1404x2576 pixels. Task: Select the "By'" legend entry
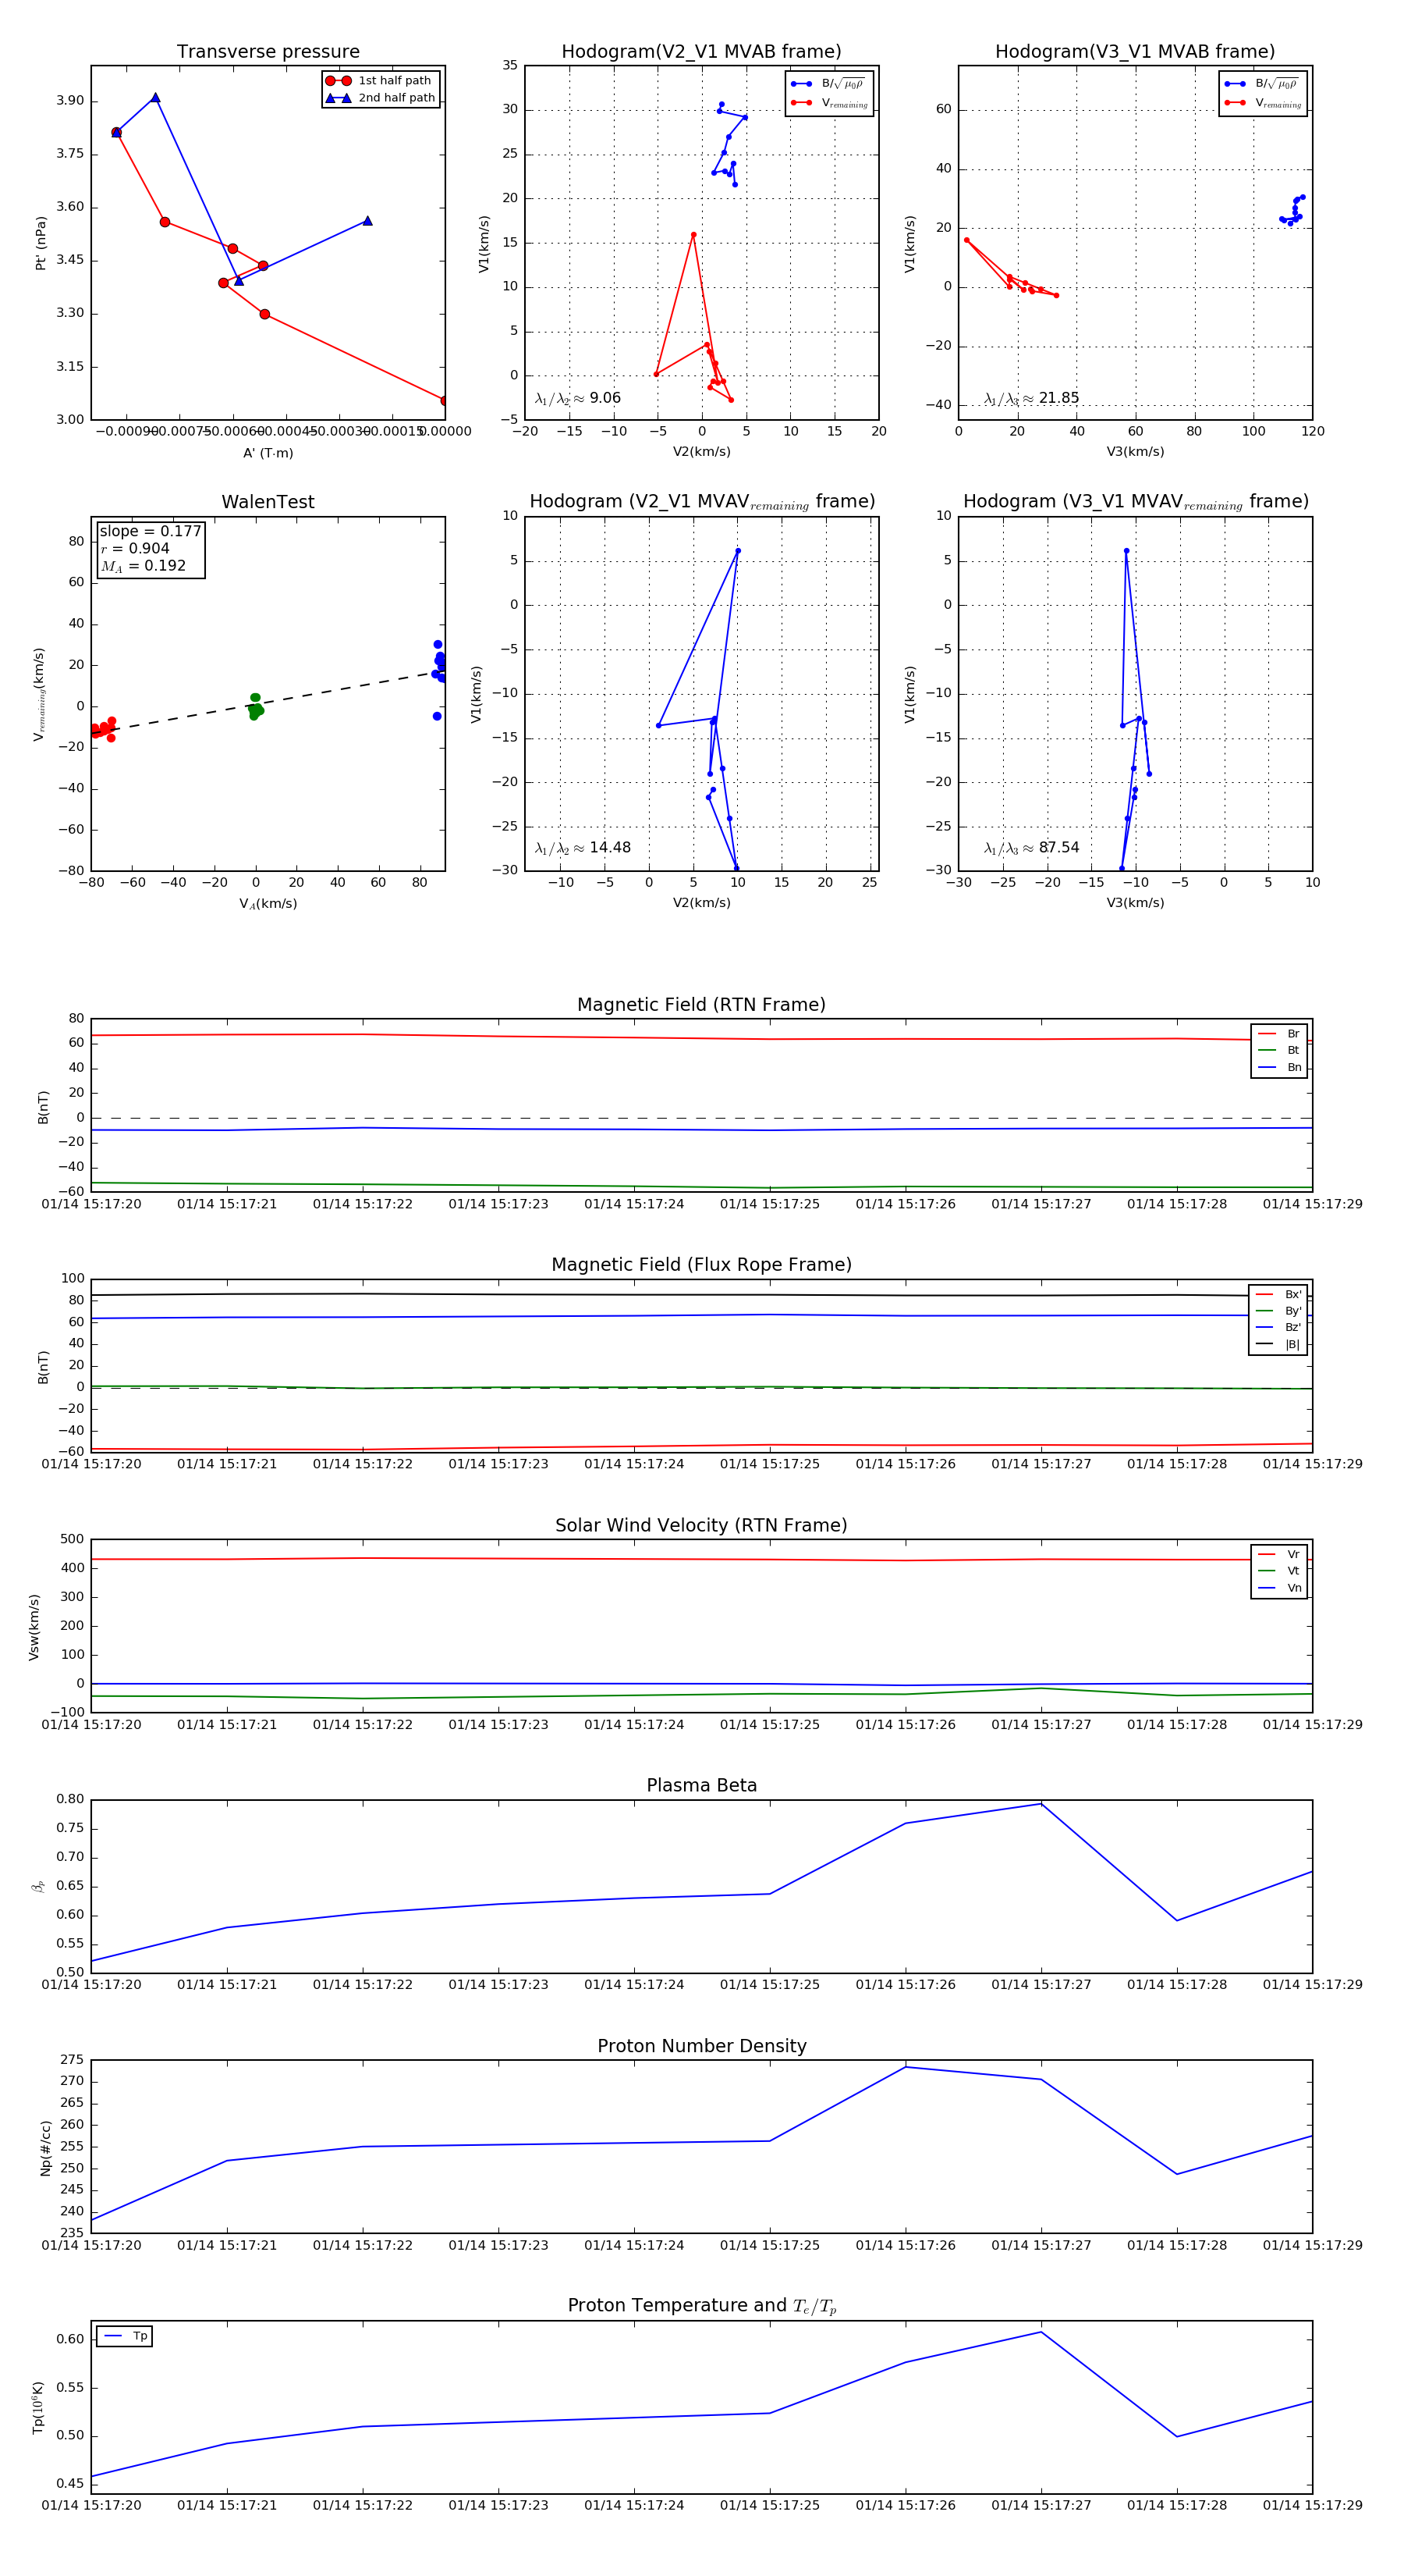point(1278,1311)
